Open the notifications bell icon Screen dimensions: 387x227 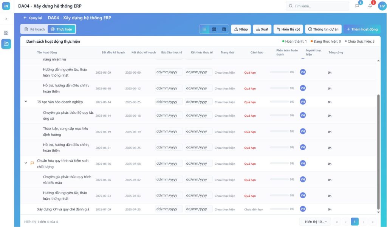pos(370,6)
